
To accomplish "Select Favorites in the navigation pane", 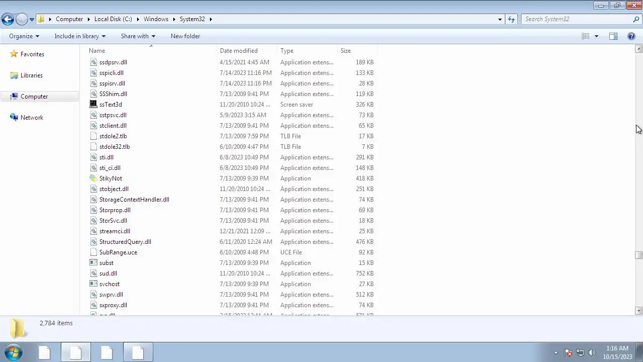I will click(x=32, y=54).
